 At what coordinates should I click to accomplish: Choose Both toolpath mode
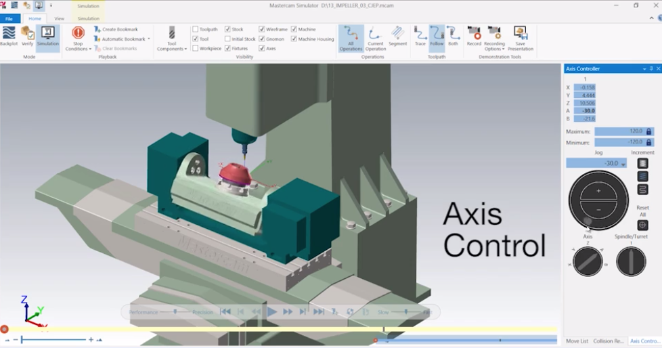tap(453, 37)
